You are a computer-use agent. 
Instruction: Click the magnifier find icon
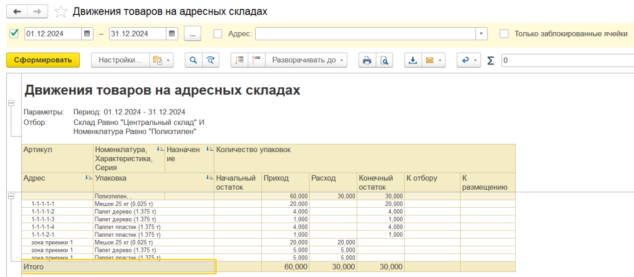click(193, 60)
